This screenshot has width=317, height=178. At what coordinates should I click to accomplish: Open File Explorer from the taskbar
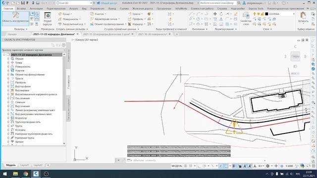[15, 174]
